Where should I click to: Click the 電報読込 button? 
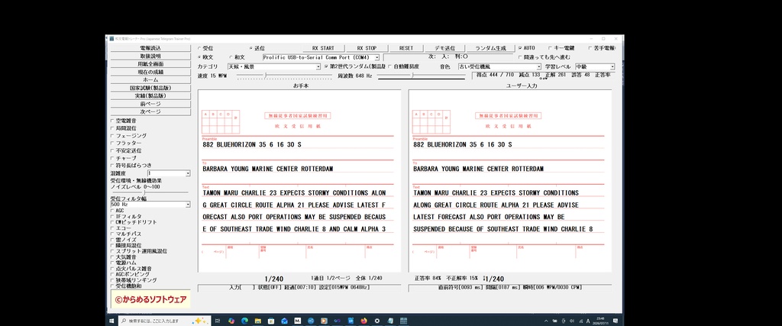[150, 48]
